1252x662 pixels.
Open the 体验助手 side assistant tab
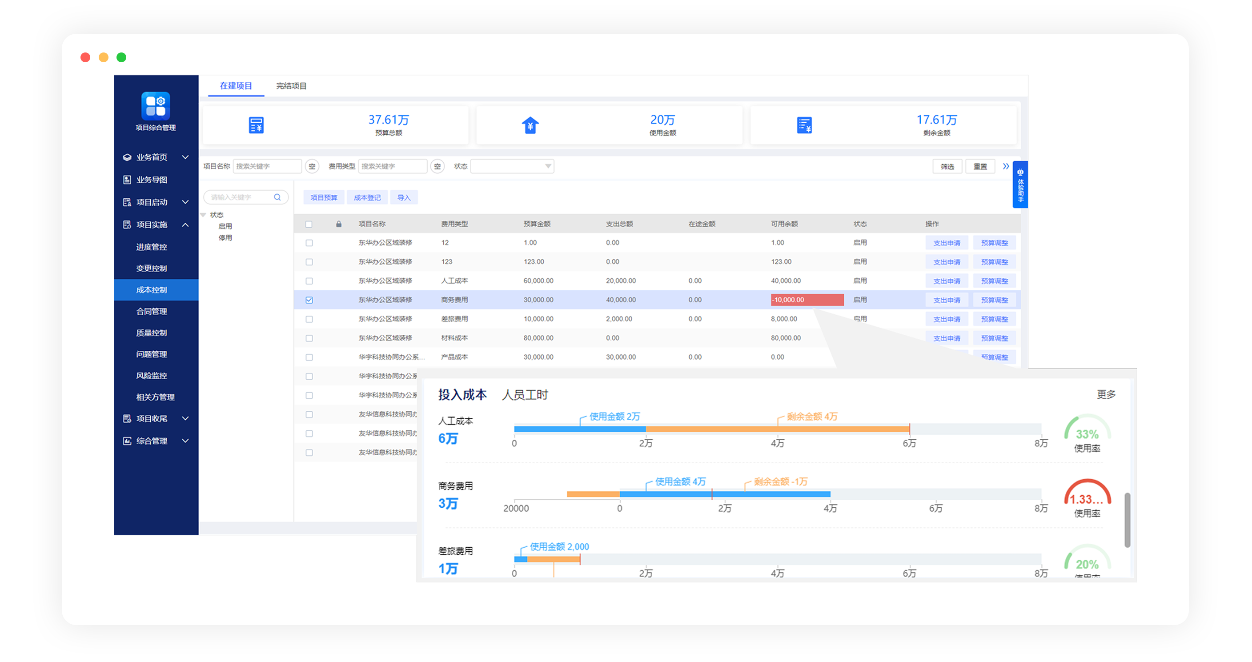(x=1020, y=185)
